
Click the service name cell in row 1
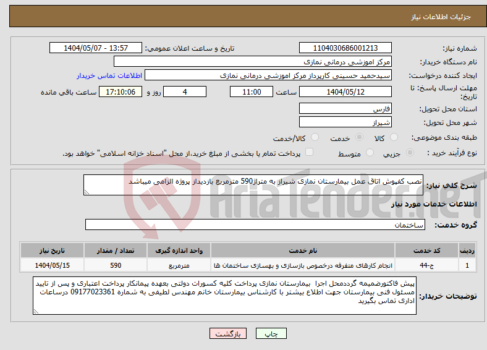303,265
